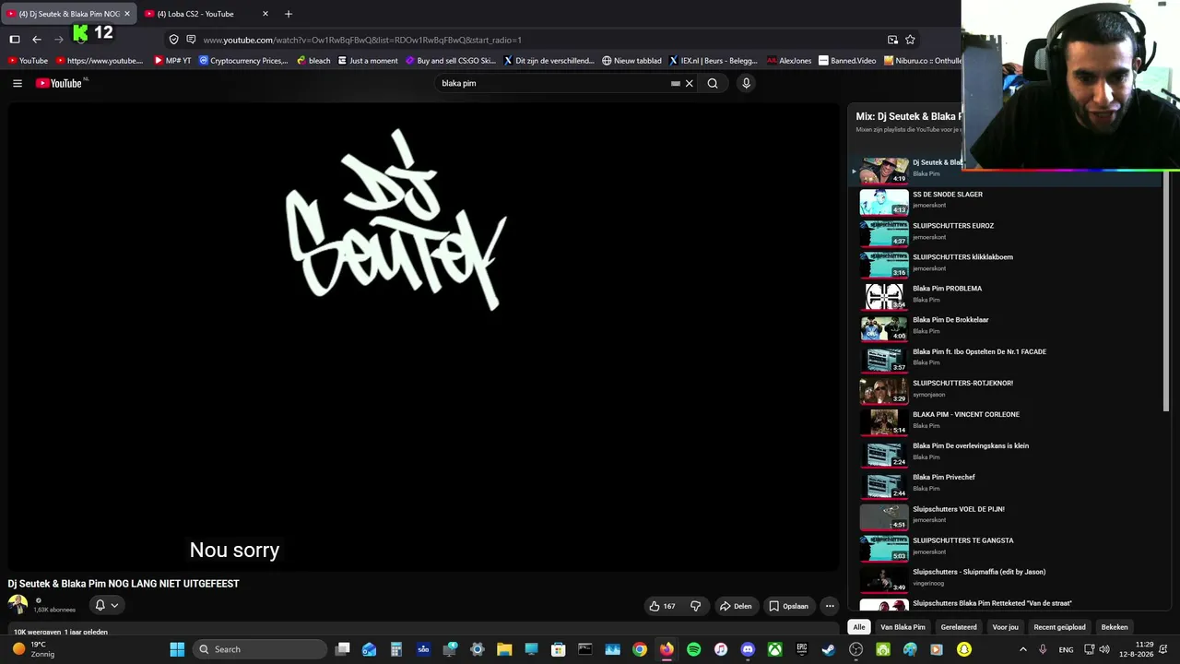Screen dimensions: 1180x664
Task: Start voice search with the microphone icon
Action: coord(746,83)
